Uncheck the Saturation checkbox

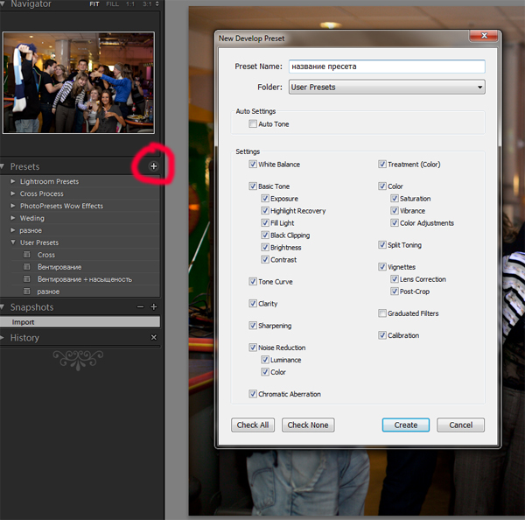pyautogui.click(x=395, y=199)
